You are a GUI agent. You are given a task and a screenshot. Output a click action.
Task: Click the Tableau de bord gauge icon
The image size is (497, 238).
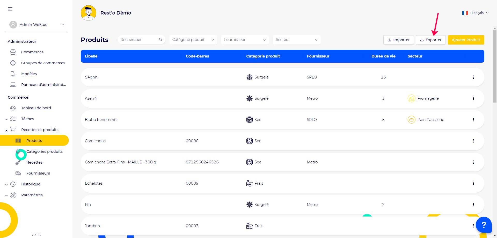click(x=13, y=108)
